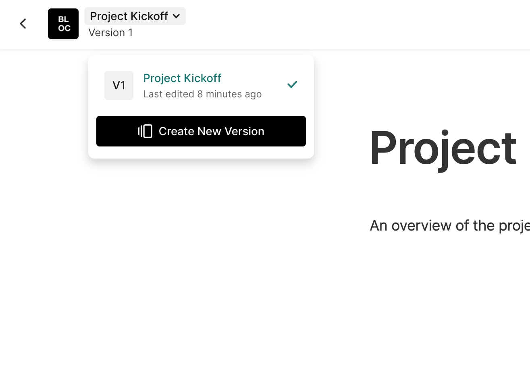Click the large Project heading
The height and width of the screenshot is (369, 530).
click(x=443, y=148)
